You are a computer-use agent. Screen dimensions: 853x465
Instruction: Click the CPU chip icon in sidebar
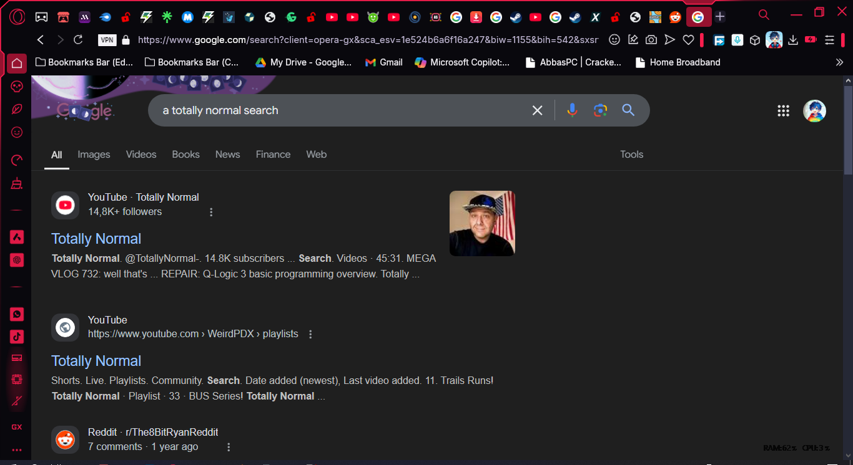(17, 379)
